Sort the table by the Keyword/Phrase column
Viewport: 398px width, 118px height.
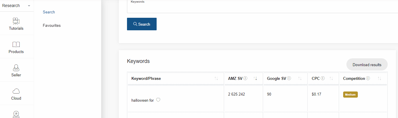(x=216, y=78)
